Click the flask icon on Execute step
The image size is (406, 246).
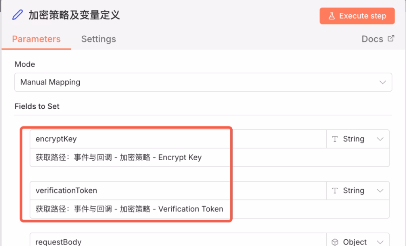tap(331, 16)
